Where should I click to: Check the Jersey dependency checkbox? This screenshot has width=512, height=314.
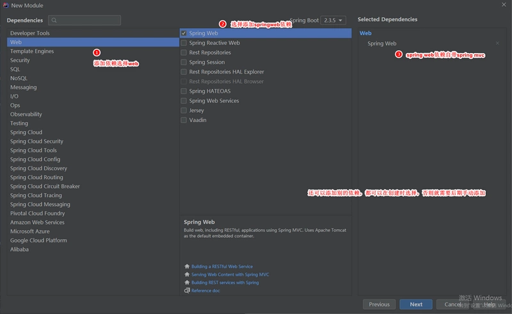184,111
